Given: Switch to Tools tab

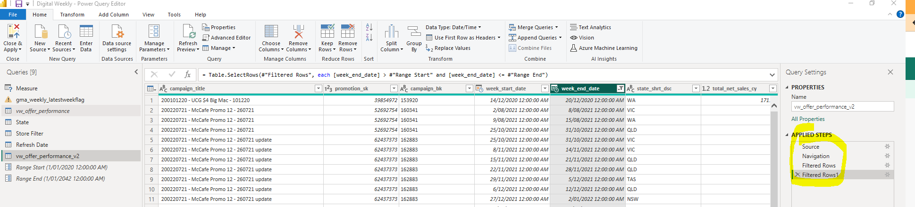Looking at the screenshot, I should point(174,15).
